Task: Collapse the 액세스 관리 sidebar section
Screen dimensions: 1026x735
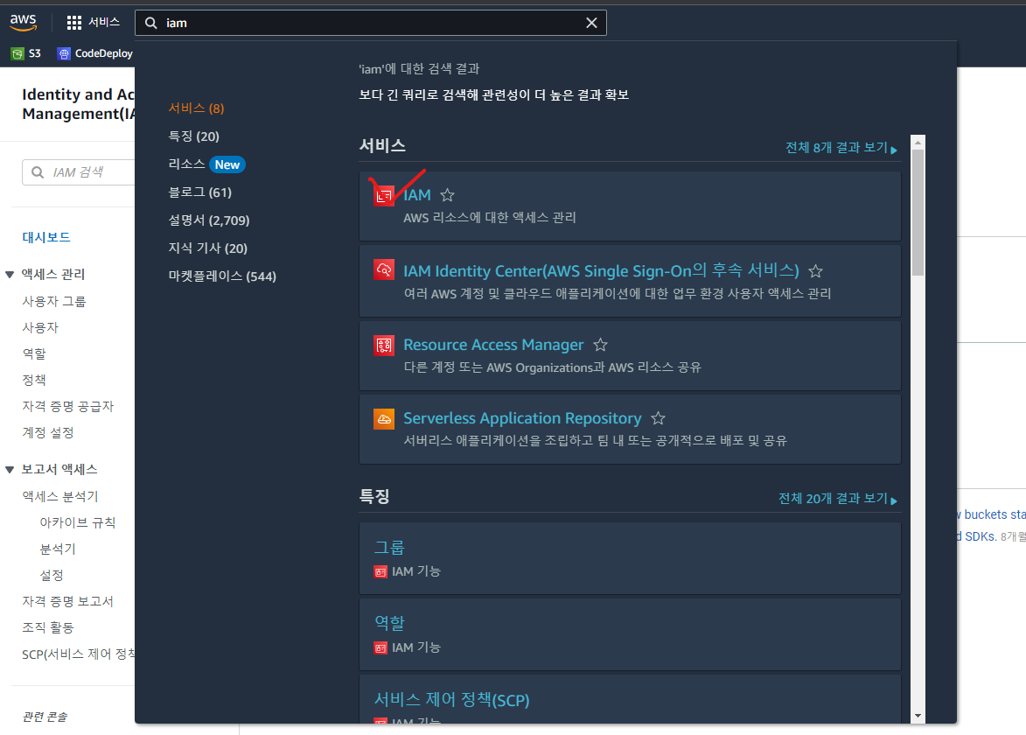Action: point(10,274)
